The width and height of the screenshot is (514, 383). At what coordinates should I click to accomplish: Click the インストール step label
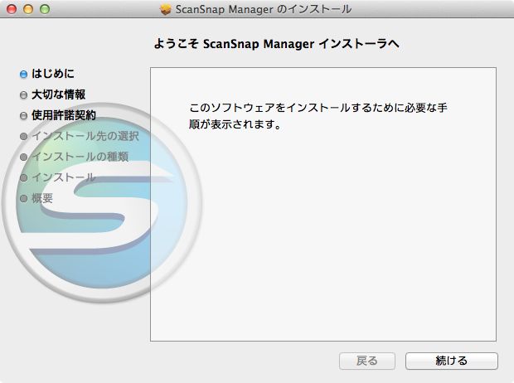coord(64,177)
